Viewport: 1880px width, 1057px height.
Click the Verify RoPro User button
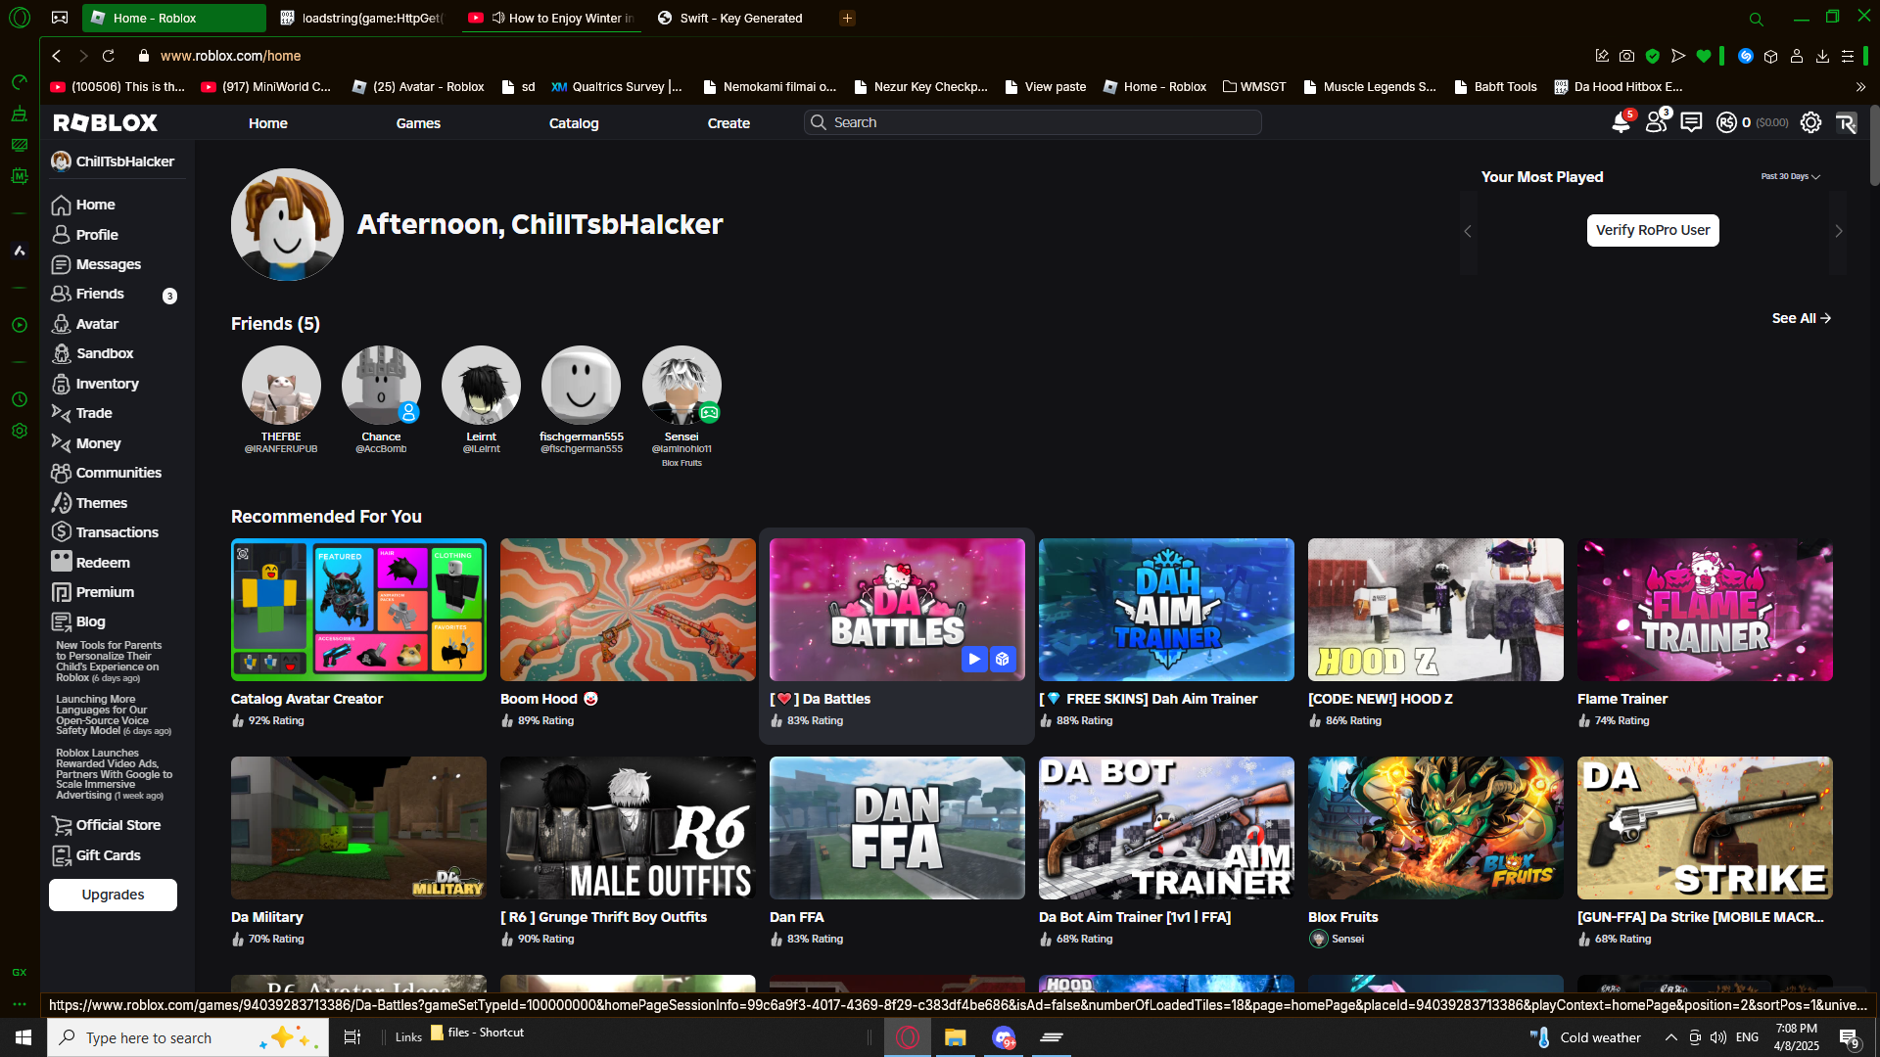pos(1653,230)
